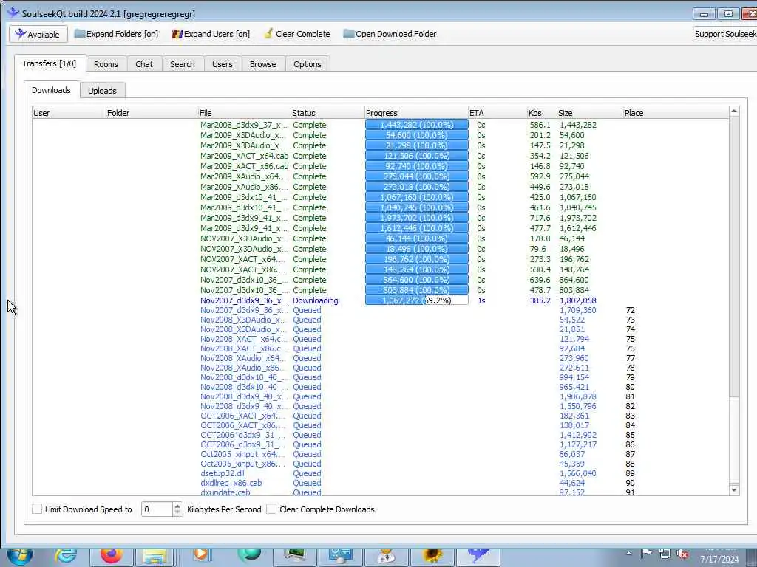The height and width of the screenshot is (567, 757).
Task: Click the Soulseek taskbar icon
Action: click(x=478, y=557)
